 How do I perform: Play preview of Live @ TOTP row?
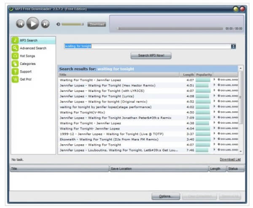coord(214,133)
